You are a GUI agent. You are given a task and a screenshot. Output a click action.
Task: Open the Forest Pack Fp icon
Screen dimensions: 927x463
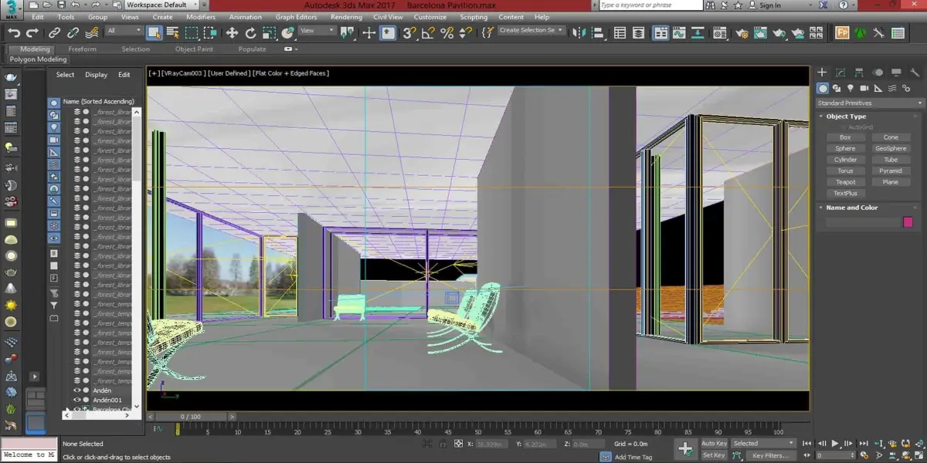(842, 32)
